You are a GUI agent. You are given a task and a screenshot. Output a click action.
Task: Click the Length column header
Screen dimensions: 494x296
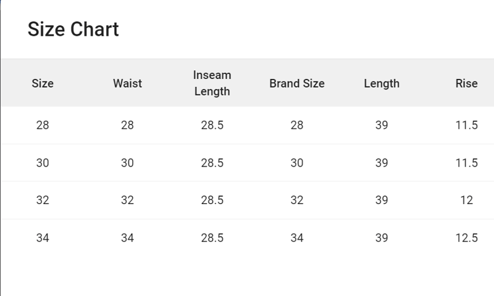[x=382, y=83]
